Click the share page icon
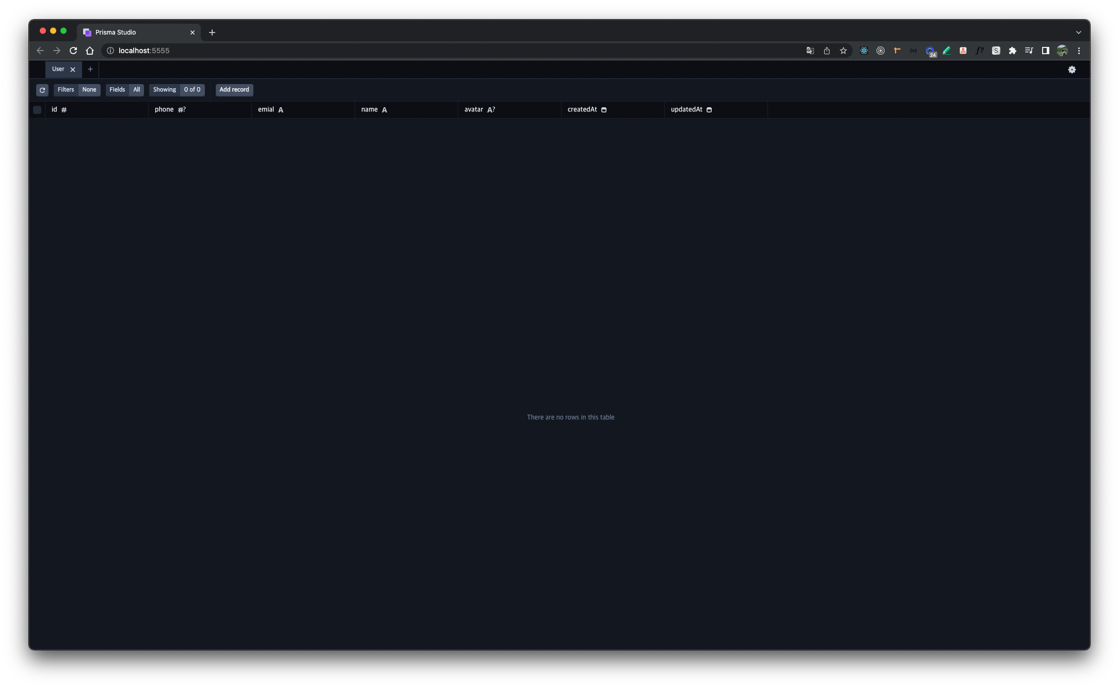The width and height of the screenshot is (1119, 688). [826, 51]
